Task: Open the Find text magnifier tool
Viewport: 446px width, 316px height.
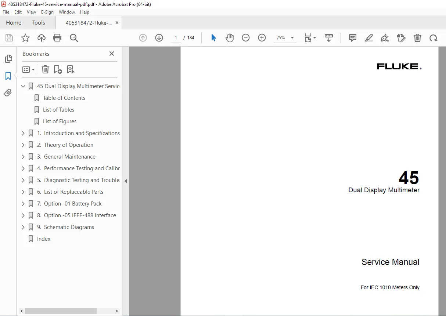Action: click(74, 38)
